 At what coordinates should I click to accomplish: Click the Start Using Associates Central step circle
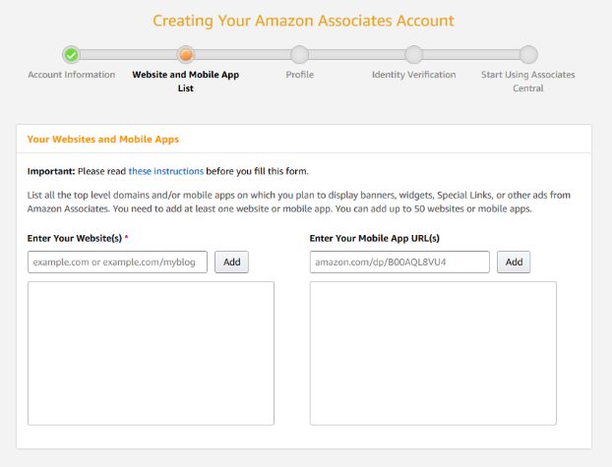pyautogui.click(x=527, y=54)
